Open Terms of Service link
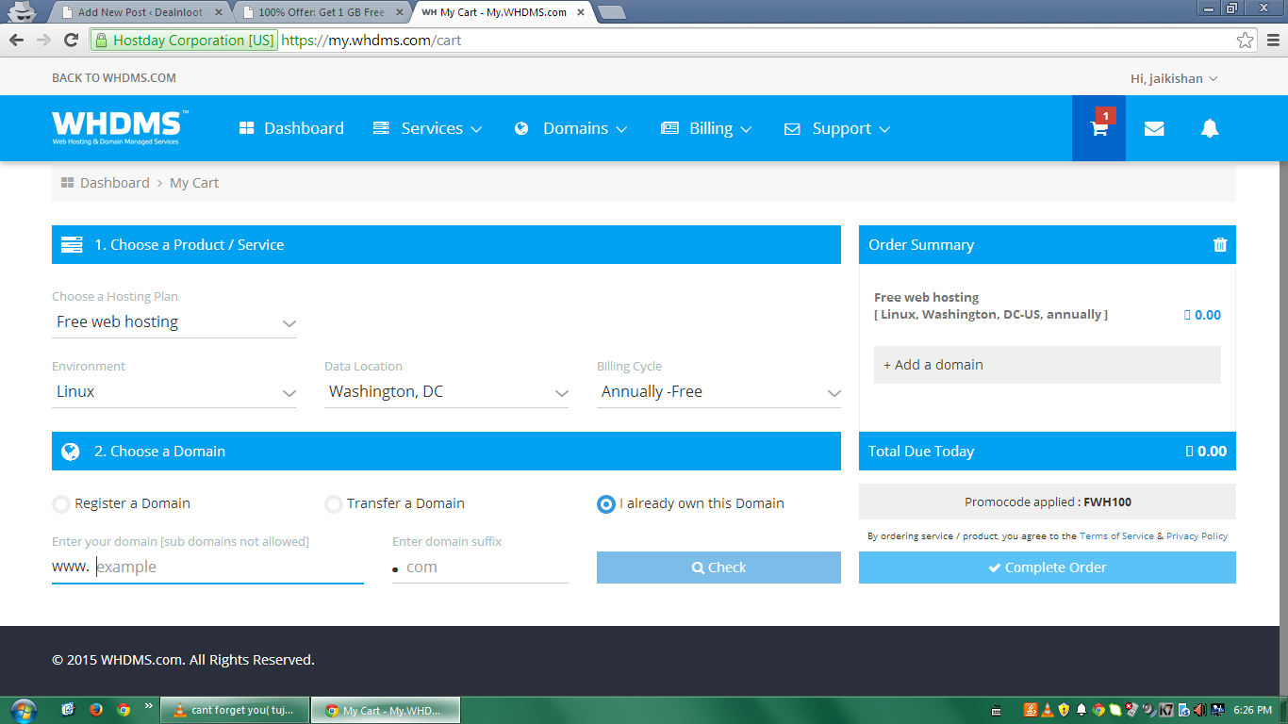Viewport: 1288px width, 724px height. pyautogui.click(x=1116, y=536)
